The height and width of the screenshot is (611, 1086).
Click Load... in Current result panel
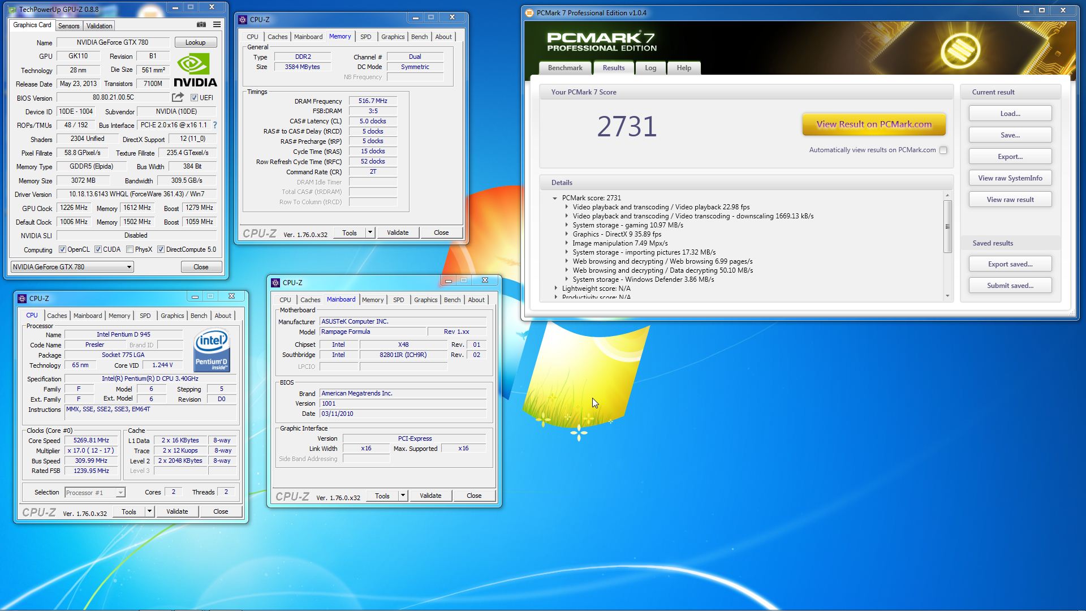tap(1010, 114)
